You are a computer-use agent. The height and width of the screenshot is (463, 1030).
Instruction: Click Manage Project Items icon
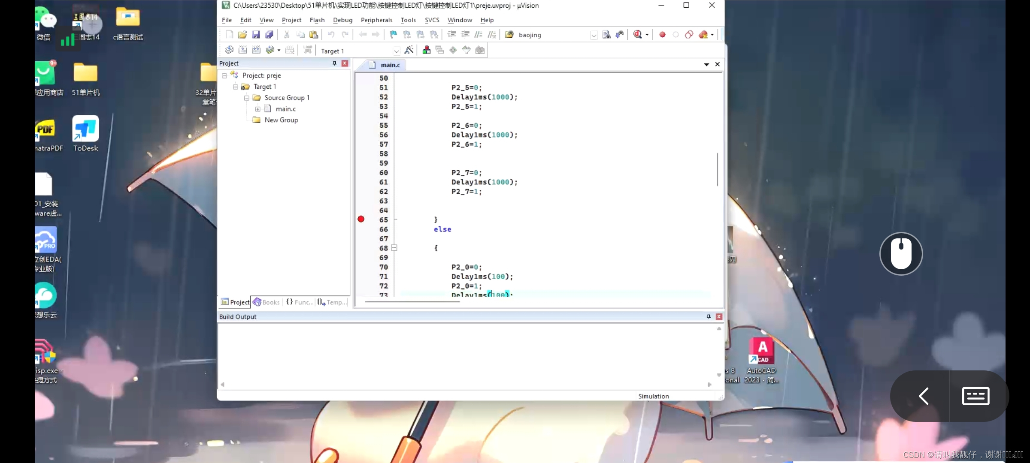pos(426,50)
